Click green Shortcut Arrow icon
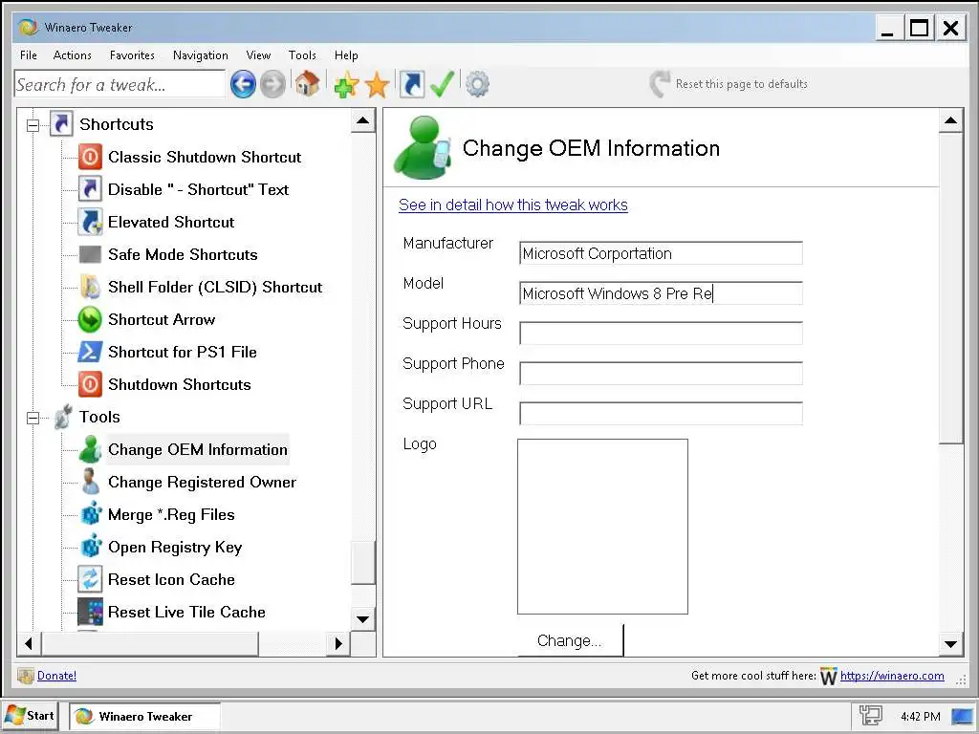 [x=90, y=319]
